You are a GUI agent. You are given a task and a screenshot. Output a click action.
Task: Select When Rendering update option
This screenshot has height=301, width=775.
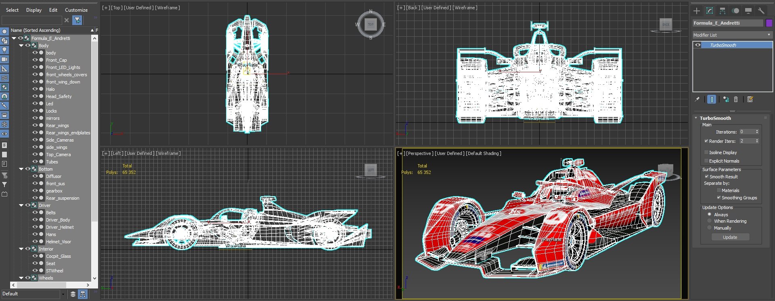[x=710, y=221]
